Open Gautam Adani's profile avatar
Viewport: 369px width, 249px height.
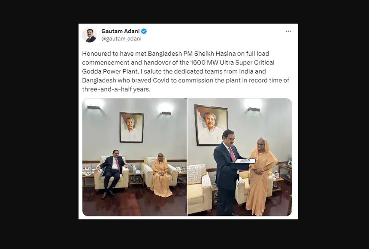tap(89, 35)
